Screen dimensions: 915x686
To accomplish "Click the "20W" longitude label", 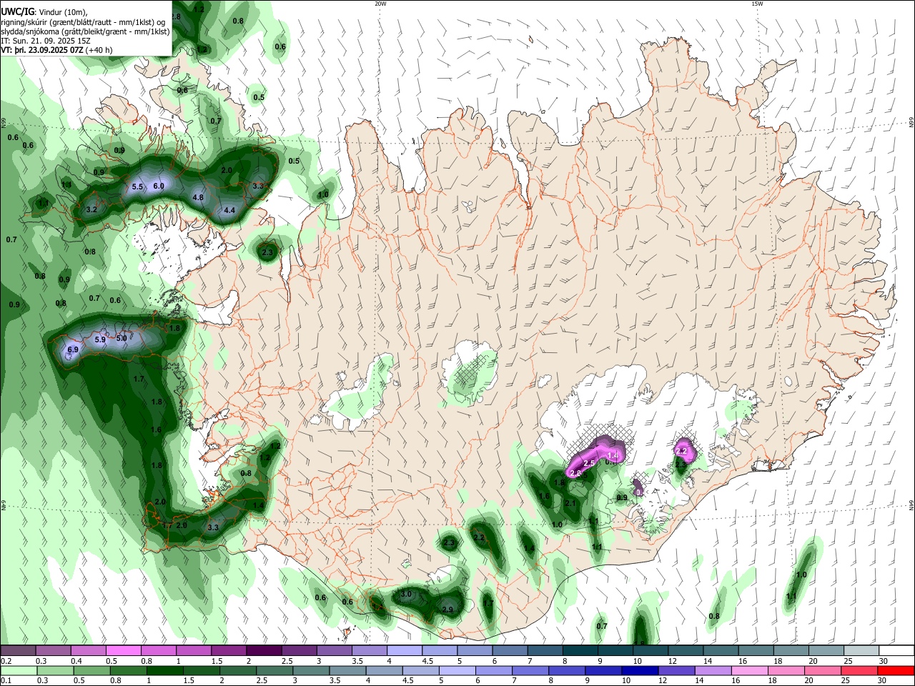I will (380, 4).
